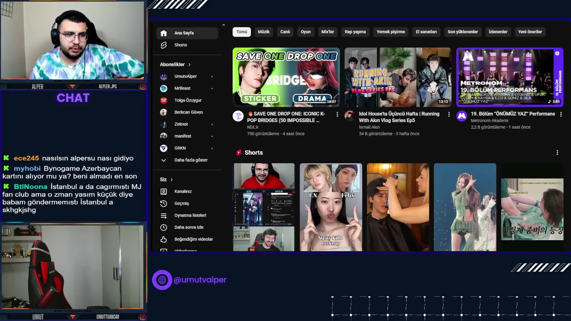The height and width of the screenshot is (321, 571).
Task: Click Metronom Akademi channel avatar
Action: [x=462, y=116]
